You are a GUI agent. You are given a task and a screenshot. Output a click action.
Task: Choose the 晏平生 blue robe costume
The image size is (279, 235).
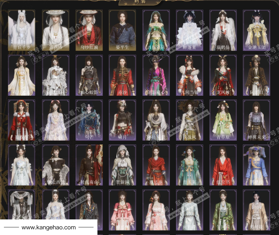tap(122, 30)
